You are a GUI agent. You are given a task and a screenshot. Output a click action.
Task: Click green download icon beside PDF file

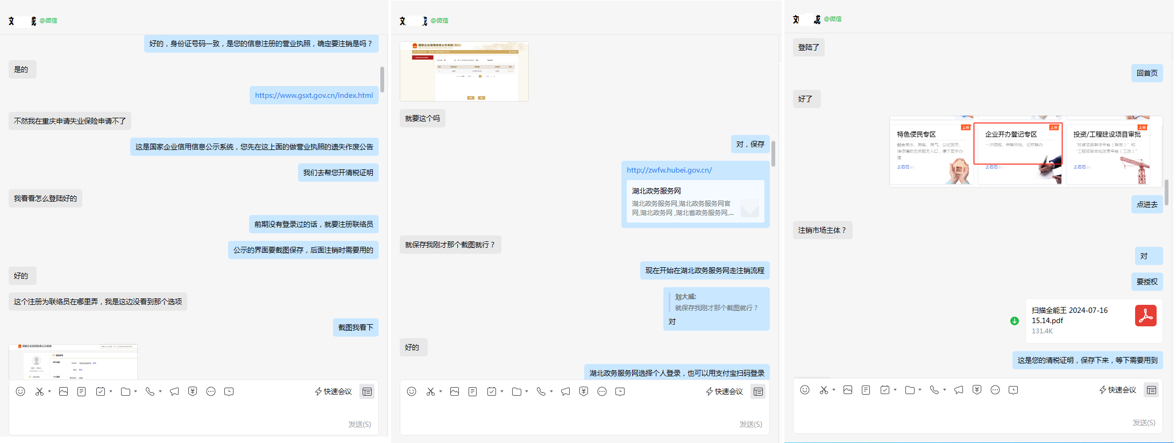(x=1015, y=321)
